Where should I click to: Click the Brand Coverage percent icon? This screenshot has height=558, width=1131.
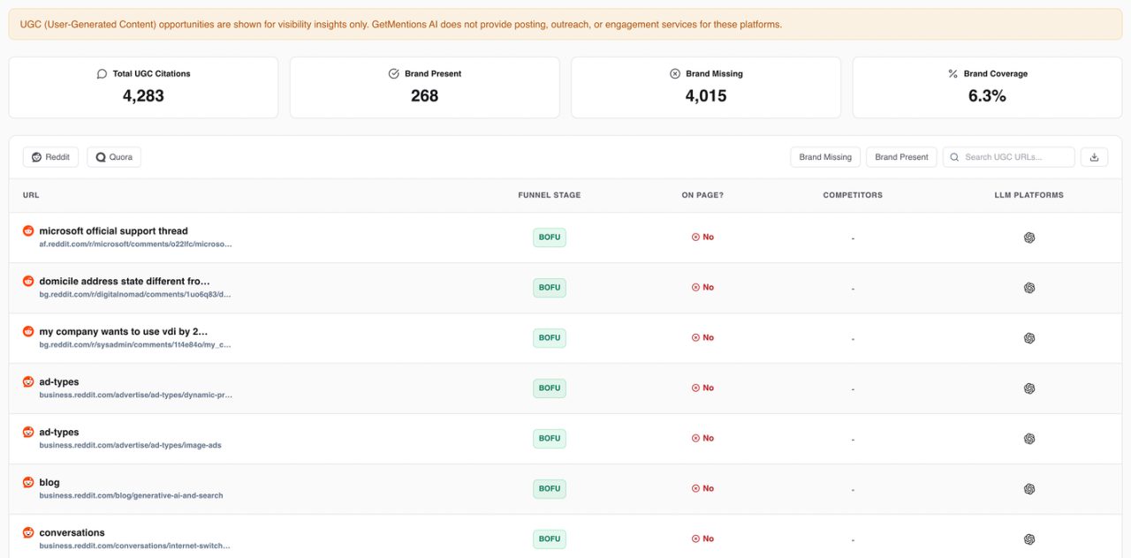(x=953, y=74)
